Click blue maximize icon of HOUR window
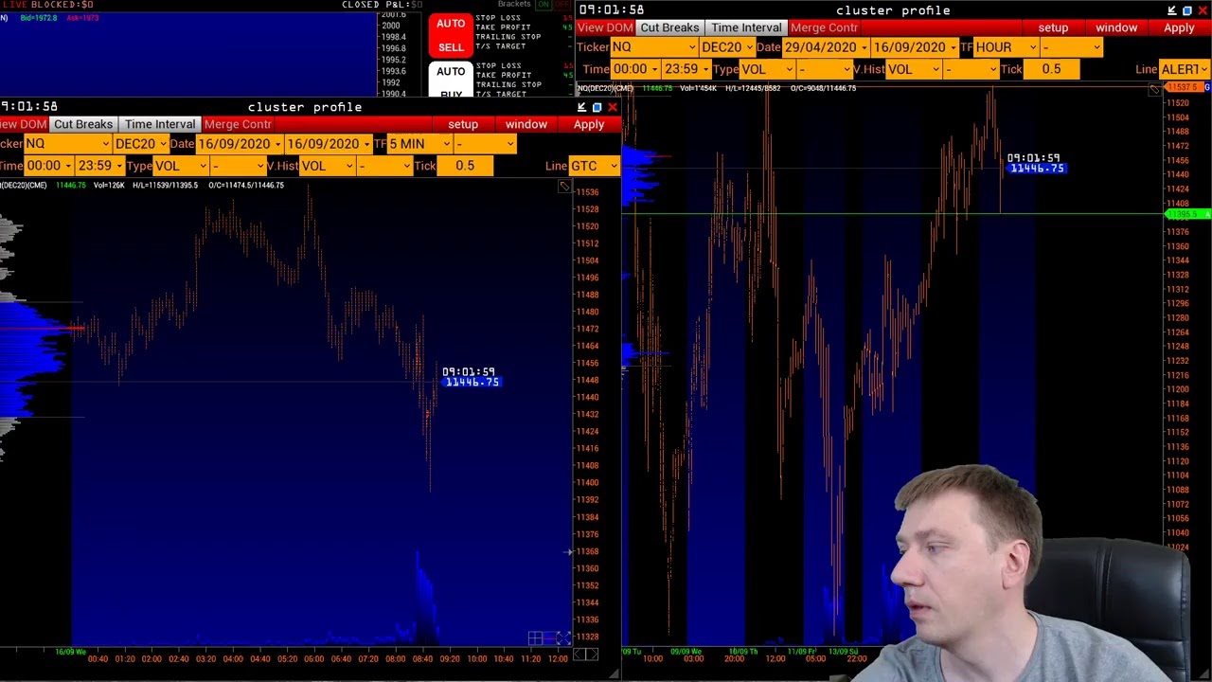This screenshot has width=1212, height=682. (1187, 10)
